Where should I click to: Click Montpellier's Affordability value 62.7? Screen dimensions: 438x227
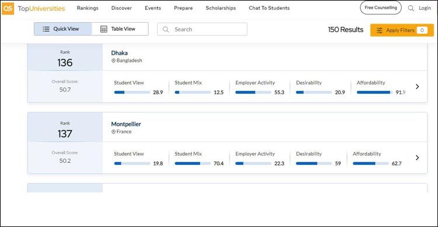pos(397,164)
